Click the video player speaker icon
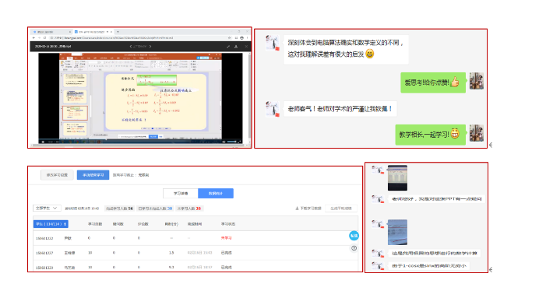 224,142
